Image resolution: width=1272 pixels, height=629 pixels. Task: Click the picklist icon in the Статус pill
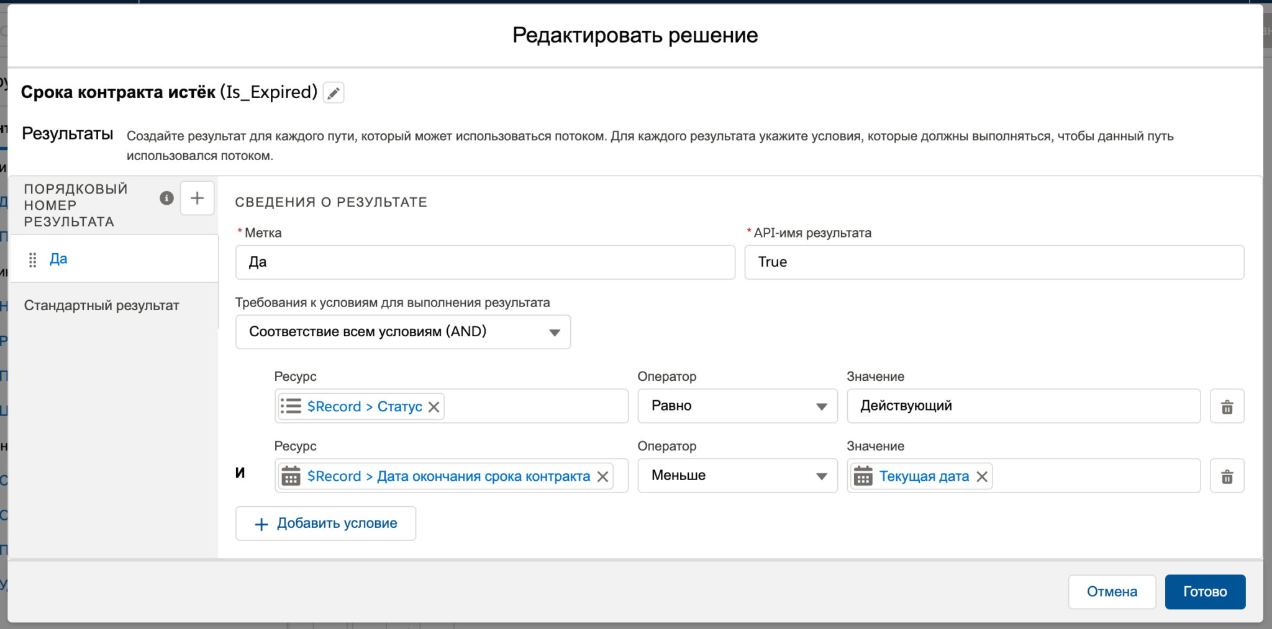pos(291,406)
